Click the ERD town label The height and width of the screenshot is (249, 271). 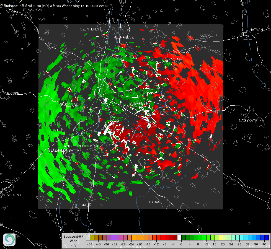tap(58, 130)
